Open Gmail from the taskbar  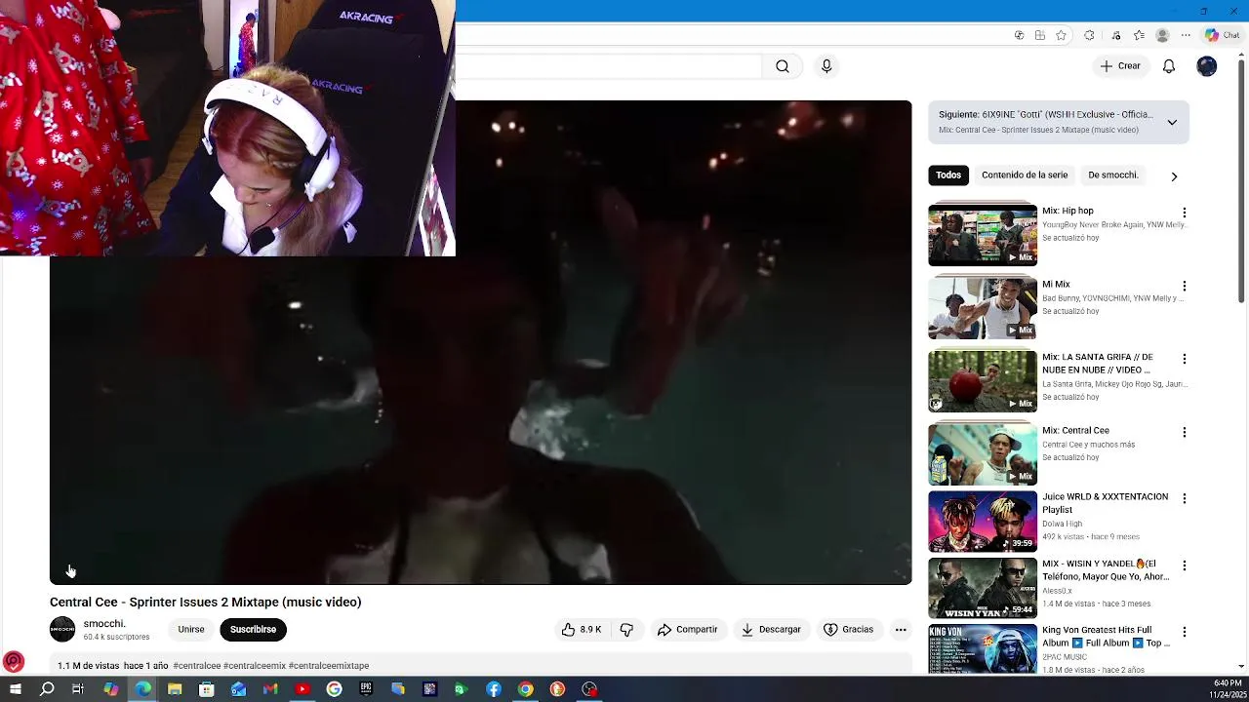coord(270,689)
